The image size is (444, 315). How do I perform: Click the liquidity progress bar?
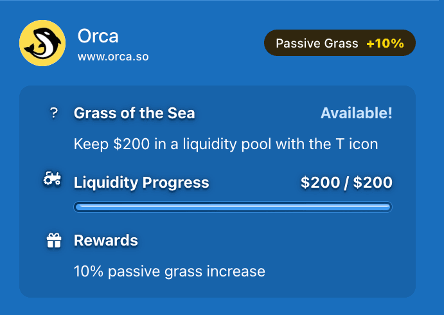(x=233, y=207)
